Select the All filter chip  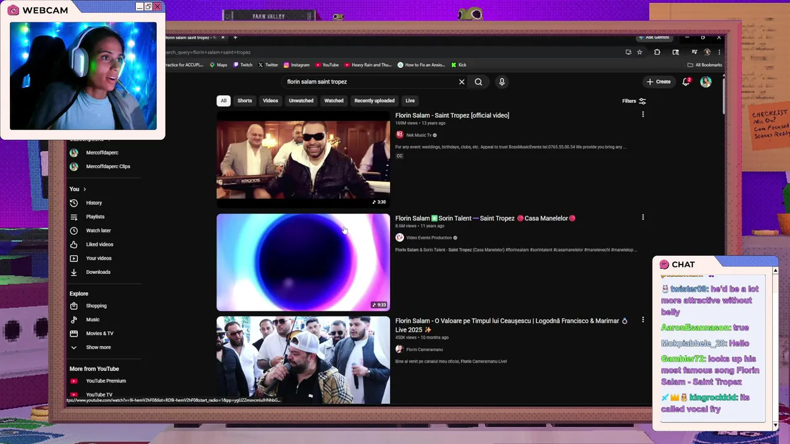[x=223, y=101]
